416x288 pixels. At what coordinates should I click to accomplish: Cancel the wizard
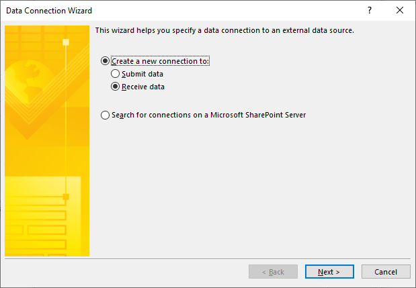386,272
